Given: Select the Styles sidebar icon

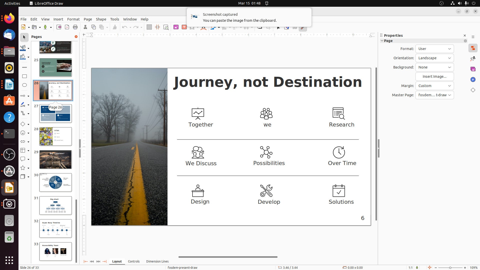Looking at the screenshot, I should (473, 58).
